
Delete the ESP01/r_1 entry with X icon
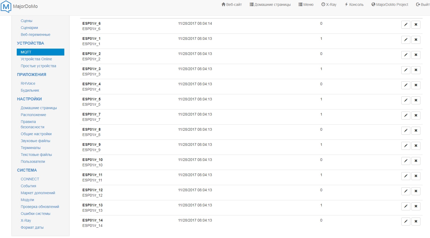(416, 40)
